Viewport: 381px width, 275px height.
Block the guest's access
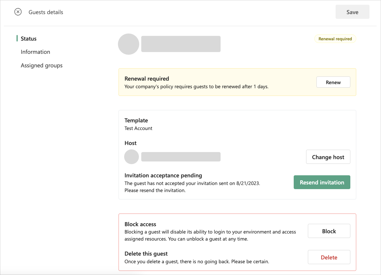(x=329, y=231)
